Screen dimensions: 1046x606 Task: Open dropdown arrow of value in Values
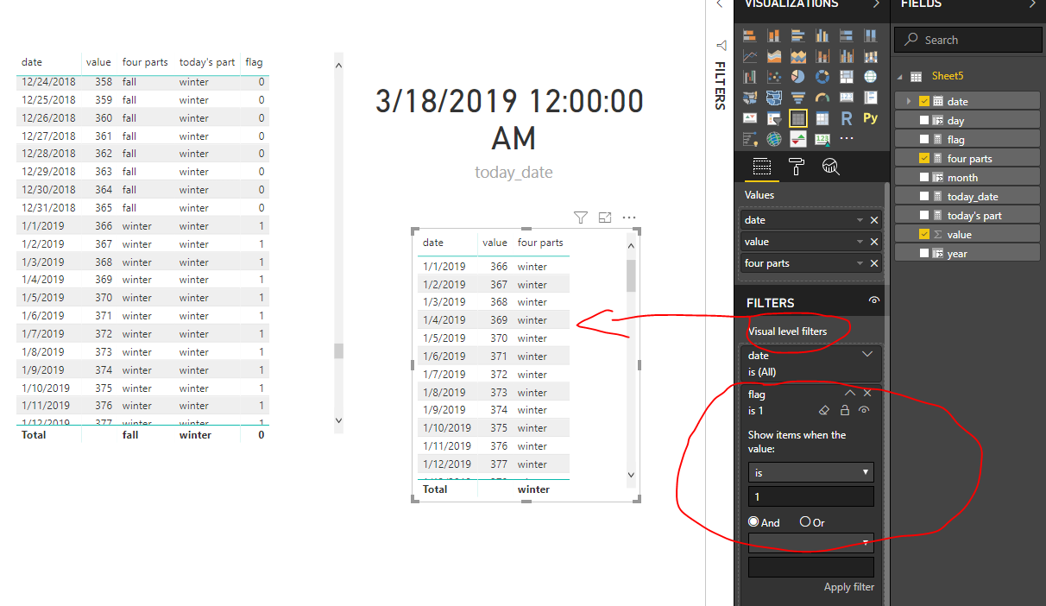860,242
